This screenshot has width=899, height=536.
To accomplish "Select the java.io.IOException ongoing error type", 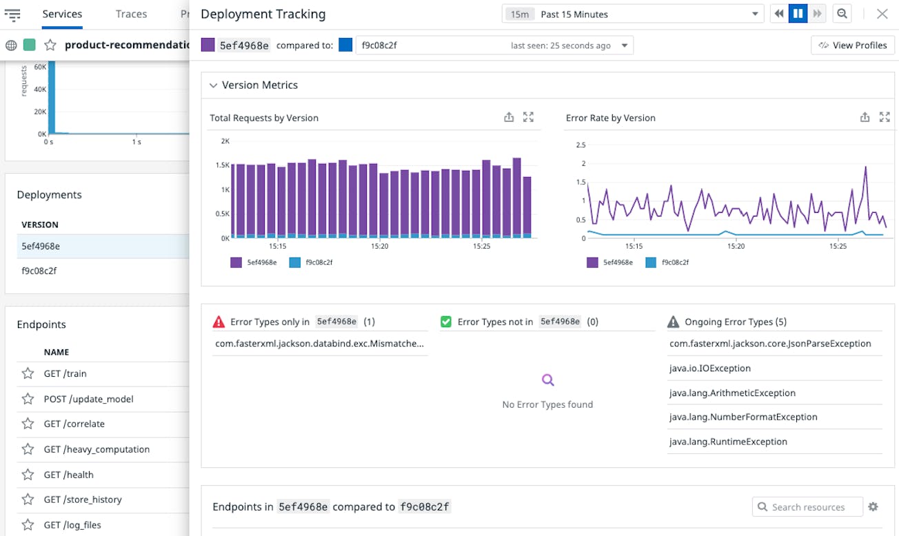I will pyautogui.click(x=710, y=368).
